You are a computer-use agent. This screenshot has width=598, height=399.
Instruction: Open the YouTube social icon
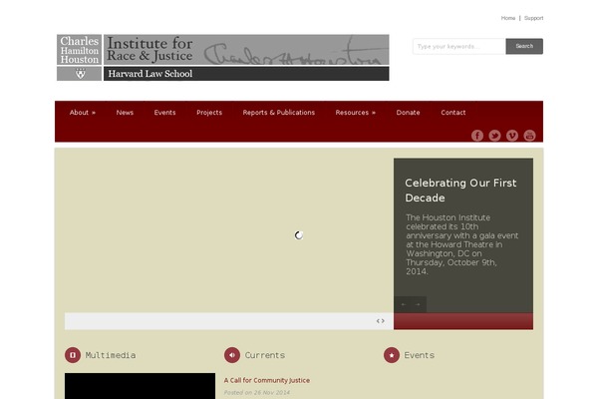(x=529, y=136)
